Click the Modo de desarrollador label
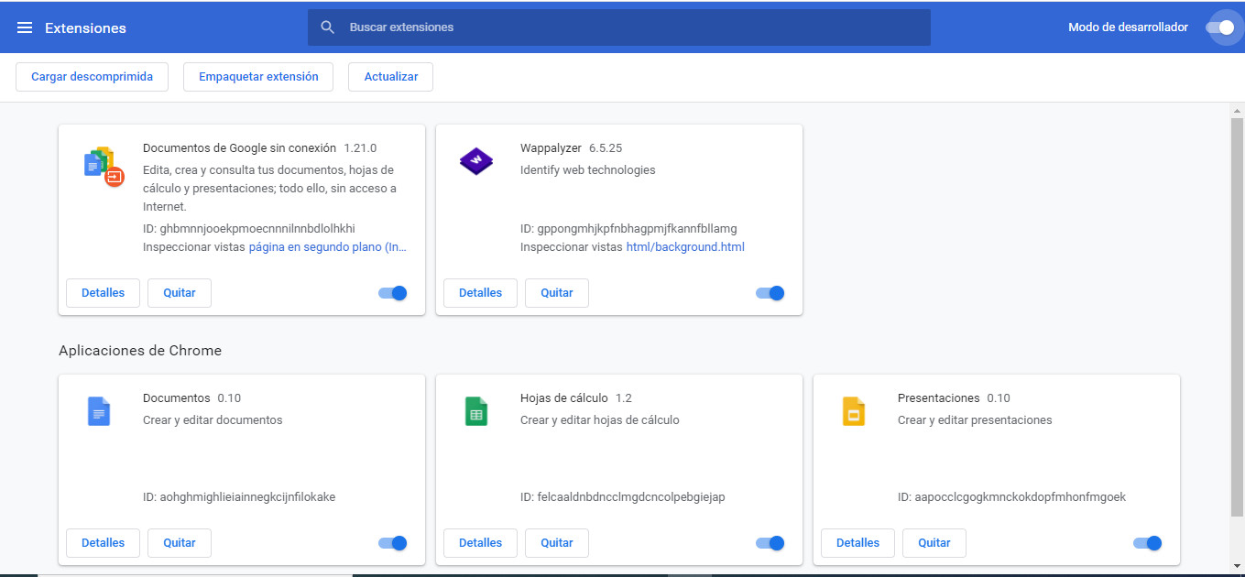This screenshot has width=1245, height=577. click(x=1128, y=27)
